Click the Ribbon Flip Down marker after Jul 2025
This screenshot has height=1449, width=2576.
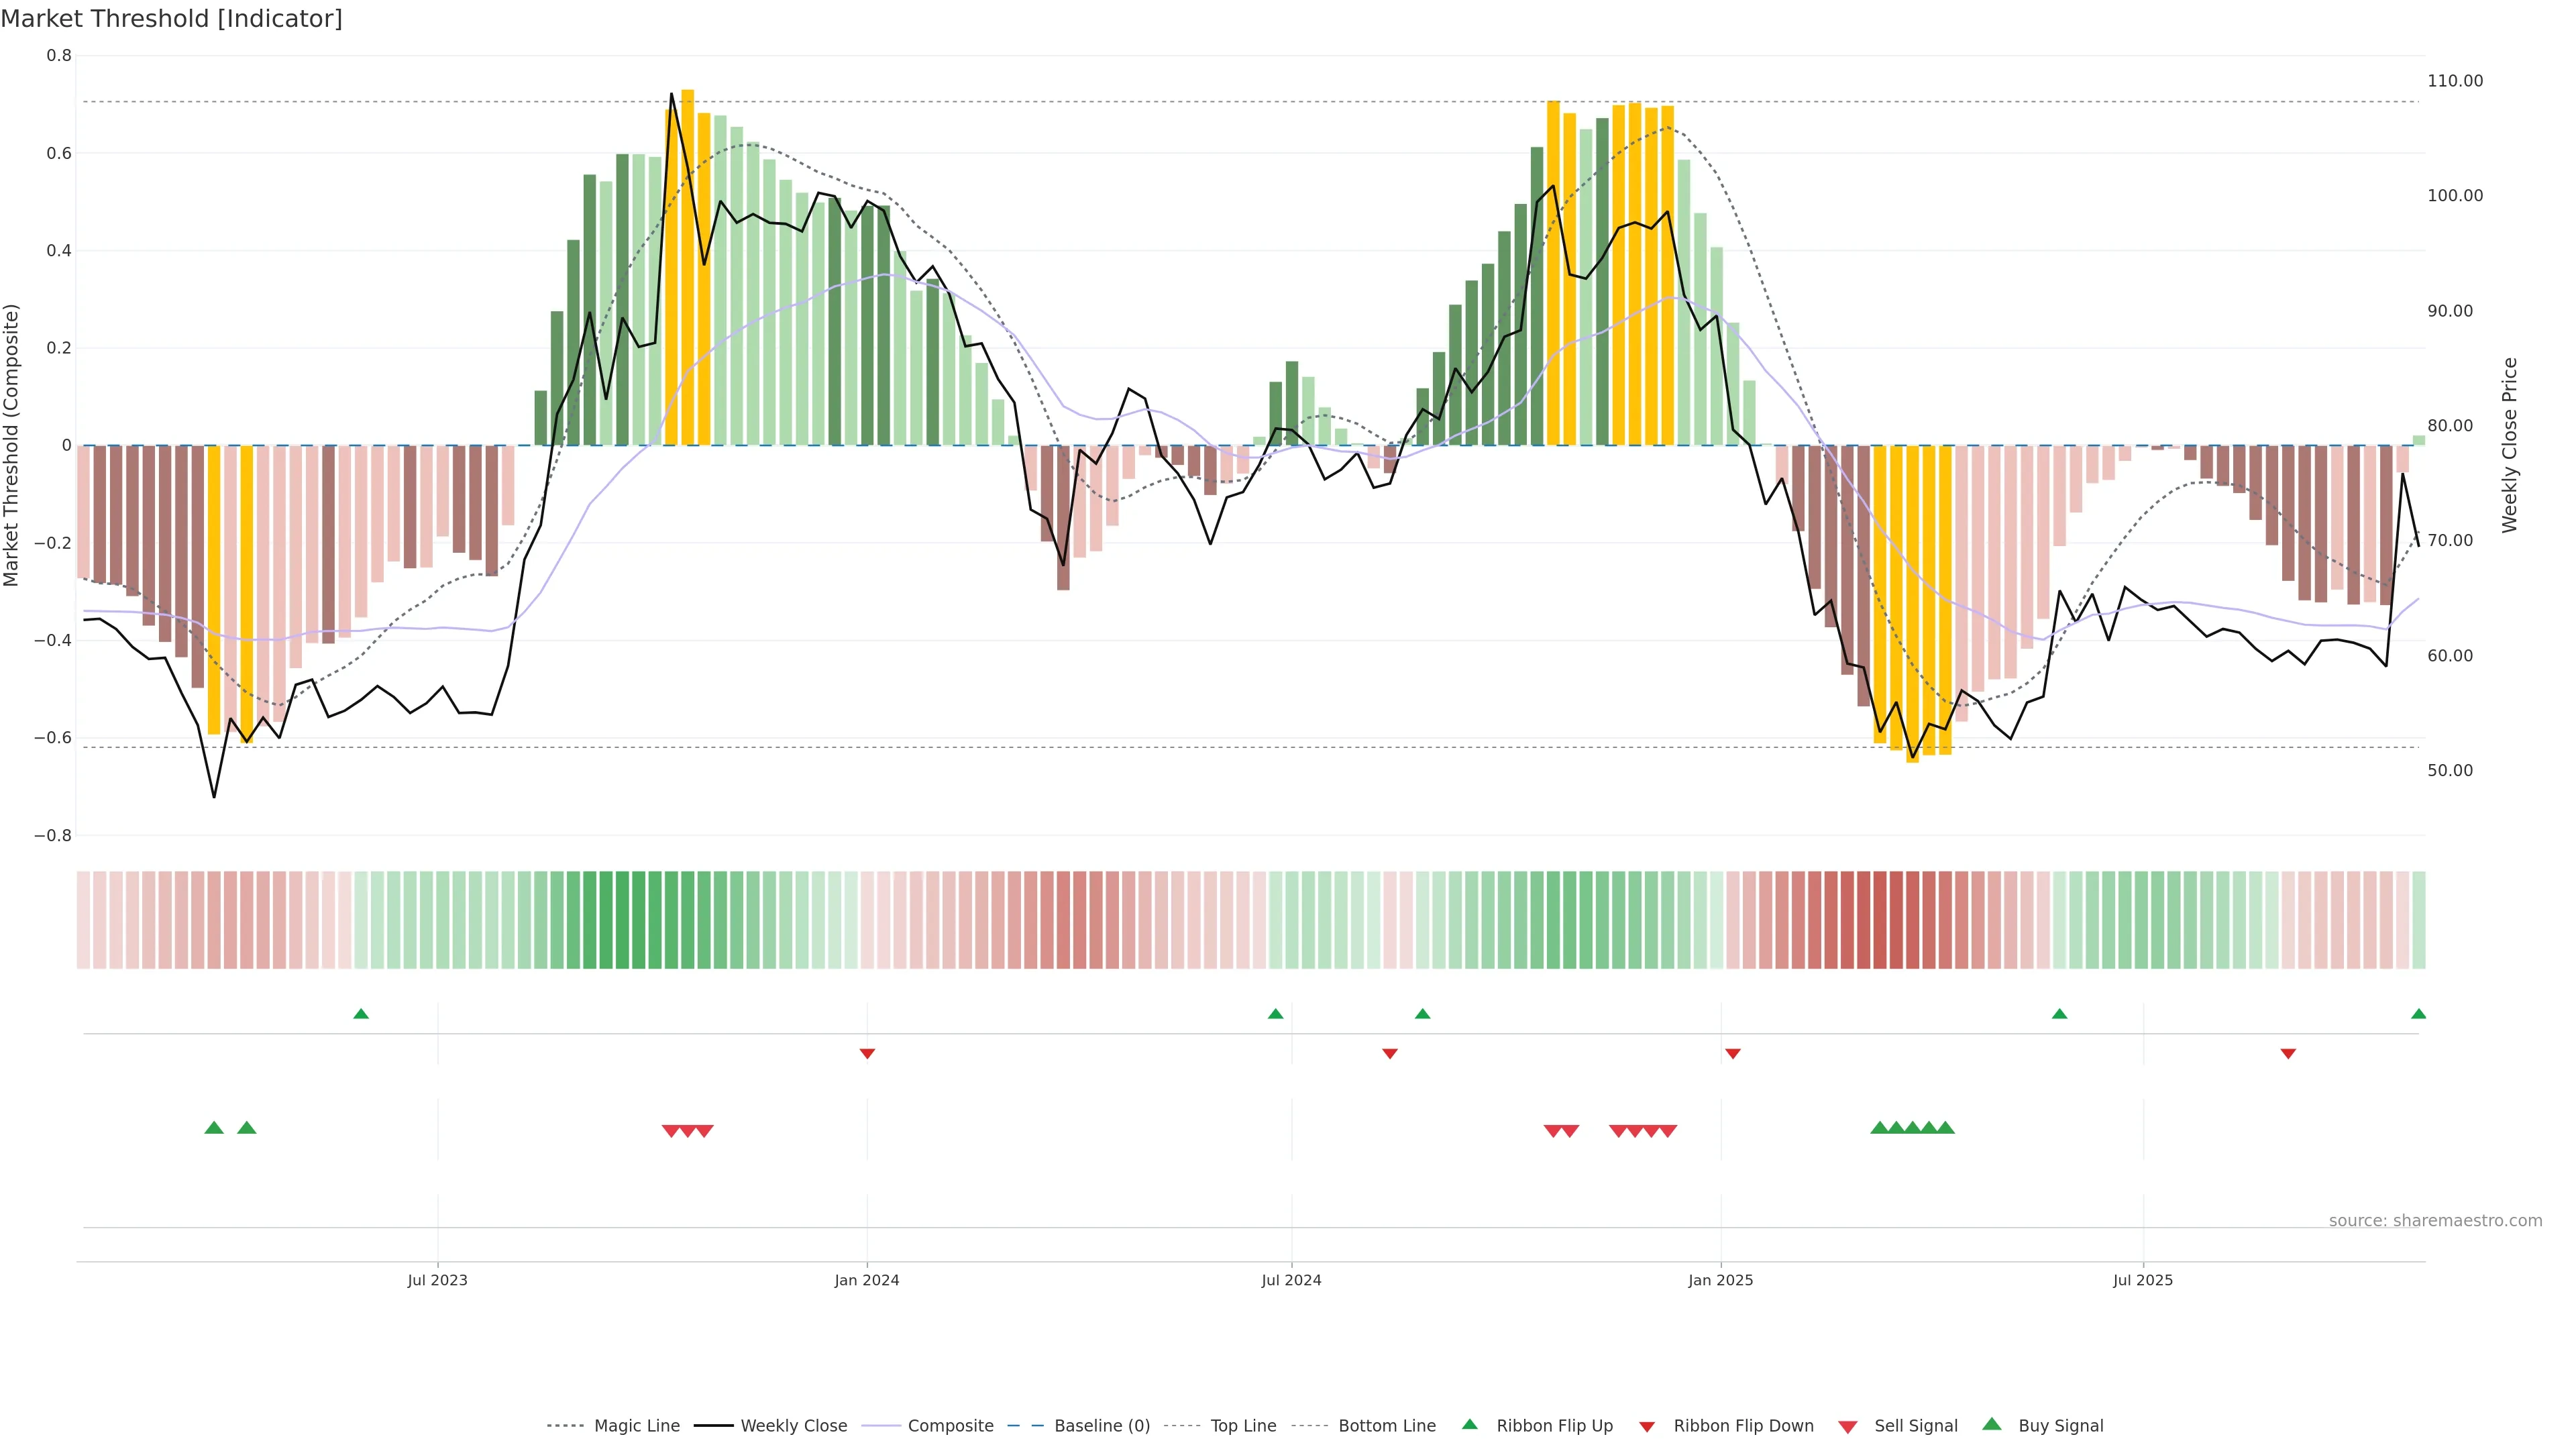click(2288, 1054)
